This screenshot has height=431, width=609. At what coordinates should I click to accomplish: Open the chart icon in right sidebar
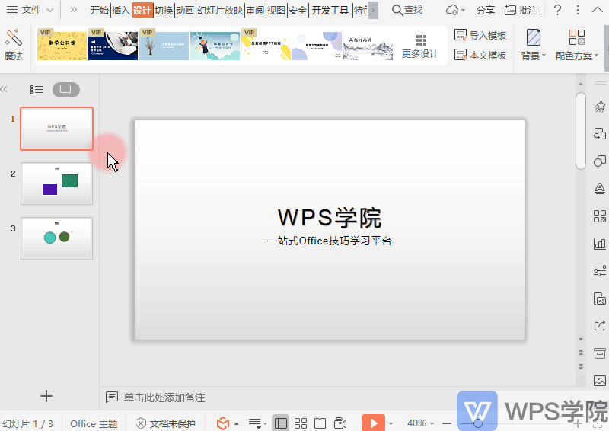600,244
